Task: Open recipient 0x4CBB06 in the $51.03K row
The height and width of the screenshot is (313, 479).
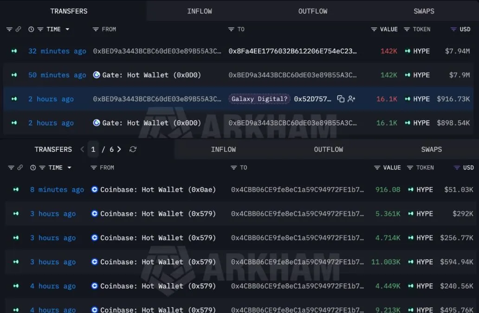Action: point(298,189)
